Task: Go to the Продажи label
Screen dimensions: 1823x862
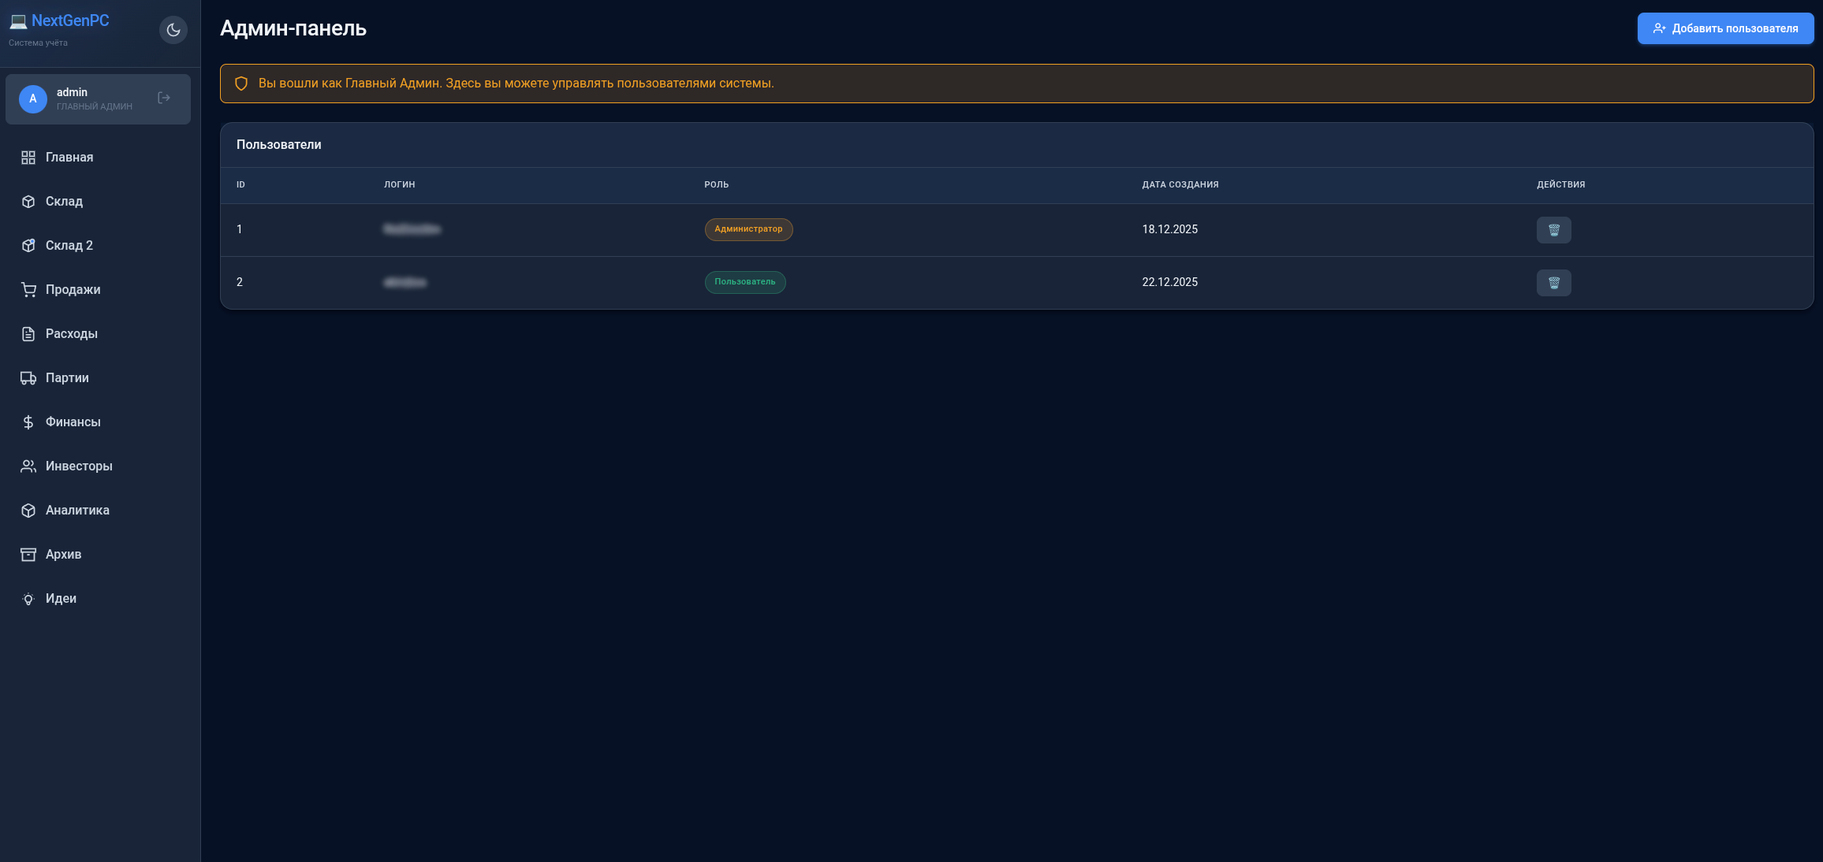Action: point(73,290)
